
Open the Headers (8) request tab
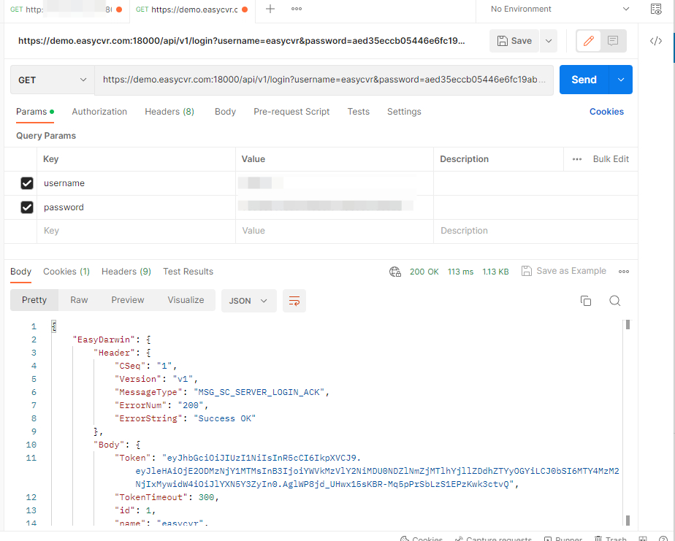click(x=169, y=112)
